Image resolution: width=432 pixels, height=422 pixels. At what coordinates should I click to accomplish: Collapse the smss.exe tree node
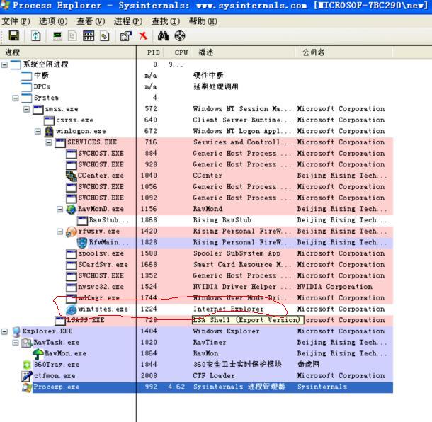[x=26, y=109]
